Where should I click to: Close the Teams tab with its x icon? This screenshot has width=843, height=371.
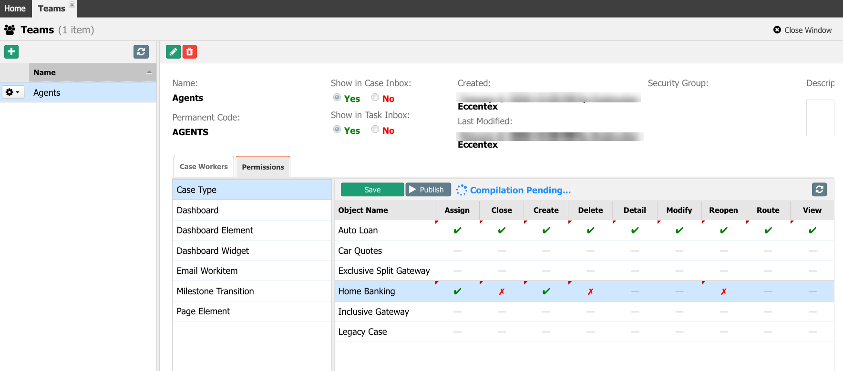click(72, 5)
